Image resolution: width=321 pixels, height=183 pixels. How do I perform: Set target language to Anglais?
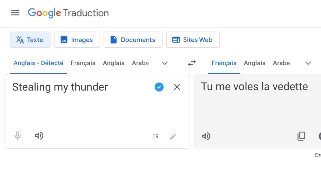click(254, 63)
